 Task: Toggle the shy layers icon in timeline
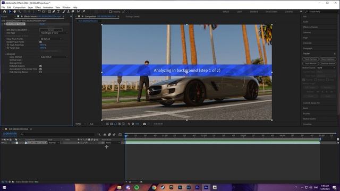pyautogui.click(x=105, y=134)
